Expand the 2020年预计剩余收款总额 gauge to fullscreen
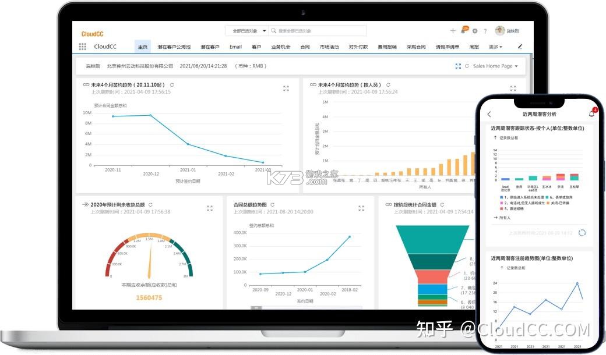This screenshot has width=606, height=355. click(x=210, y=208)
